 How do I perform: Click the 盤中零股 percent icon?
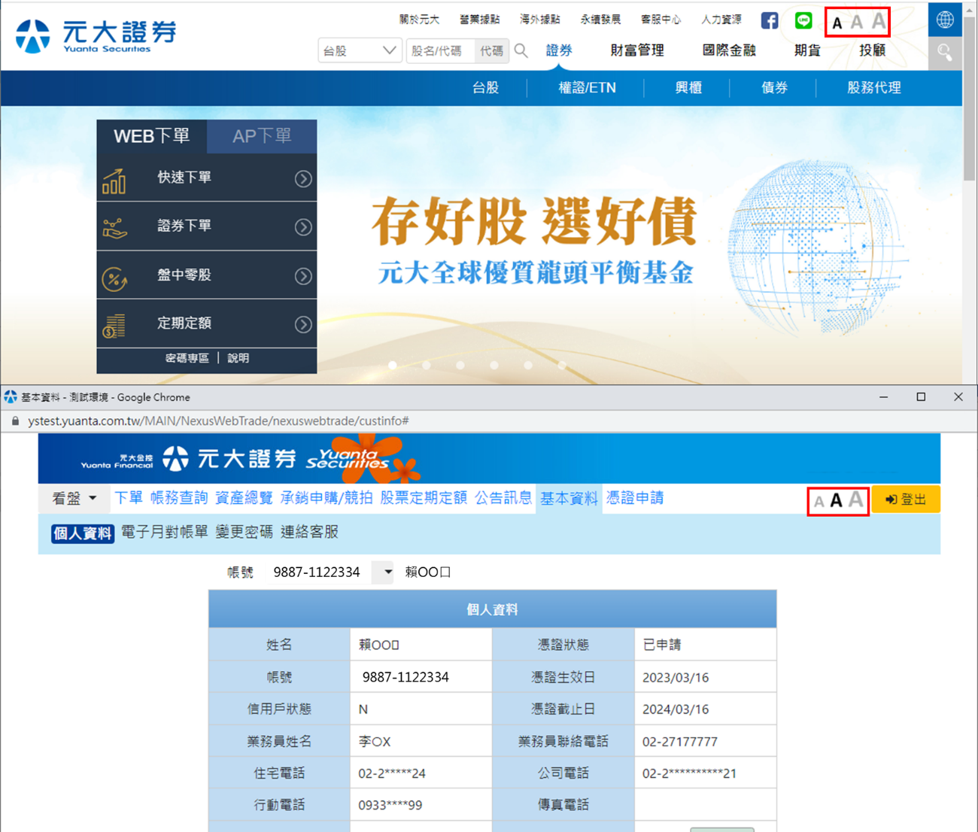114,279
